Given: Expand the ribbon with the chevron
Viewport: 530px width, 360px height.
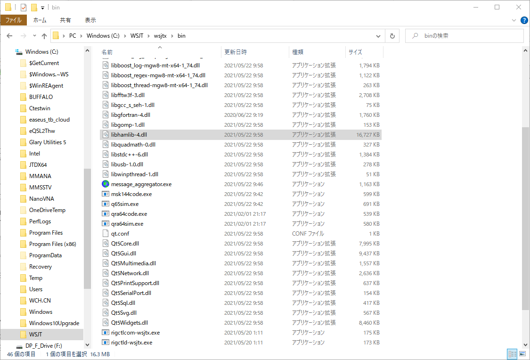Looking at the screenshot, I should tap(514, 20).
